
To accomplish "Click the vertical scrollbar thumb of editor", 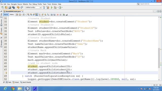I will (x=159, y=58).
